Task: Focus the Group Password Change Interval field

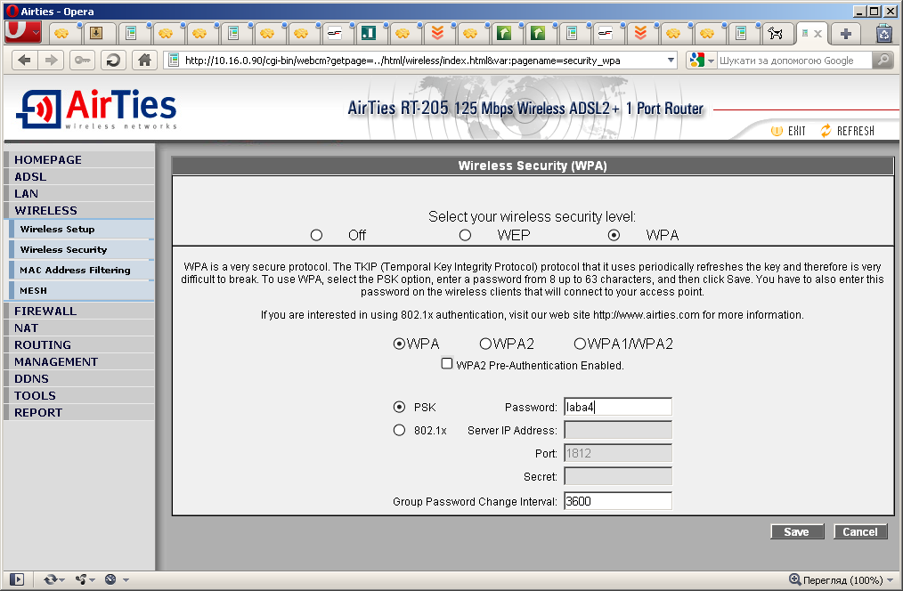Action: (618, 501)
